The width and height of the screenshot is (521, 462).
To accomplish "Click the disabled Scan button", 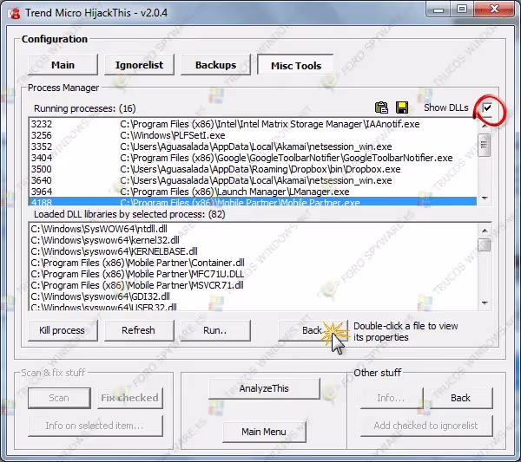I will [x=59, y=398].
